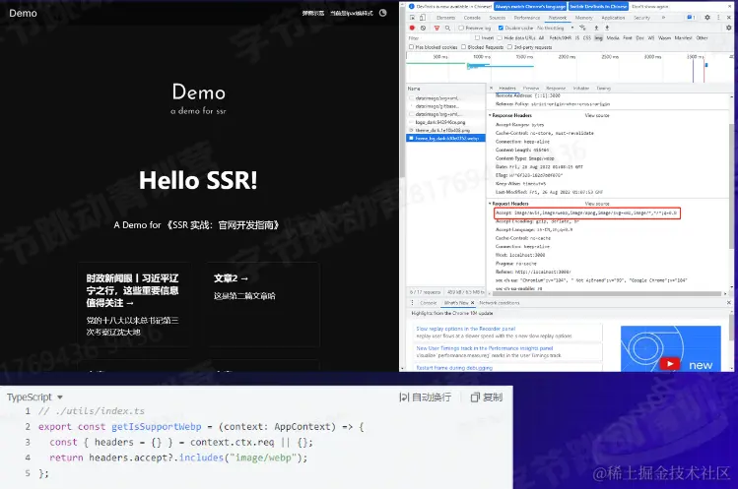This screenshot has width=738, height=489.
Task: Expand more DevTools tabs chevron
Action: tap(664, 18)
